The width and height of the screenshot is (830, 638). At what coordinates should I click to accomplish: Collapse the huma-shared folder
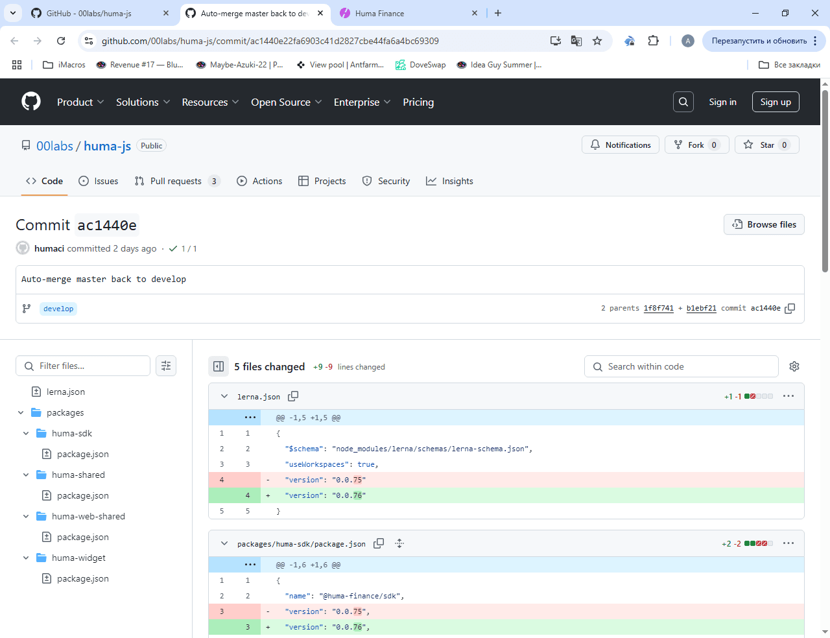pos(26,475)
